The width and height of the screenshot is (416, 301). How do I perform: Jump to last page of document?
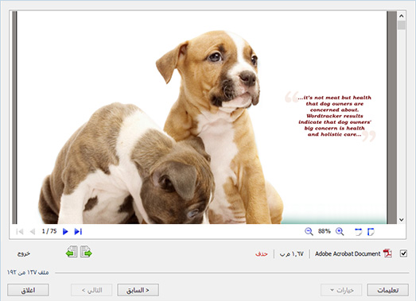click(x=78, y=232)
